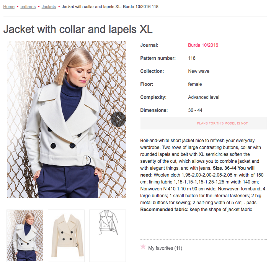Image resolution: width=271 pixels, height=262 pixels.
Task: Go to the patterns breadcrumb link
Action: (x=28, y=7)
